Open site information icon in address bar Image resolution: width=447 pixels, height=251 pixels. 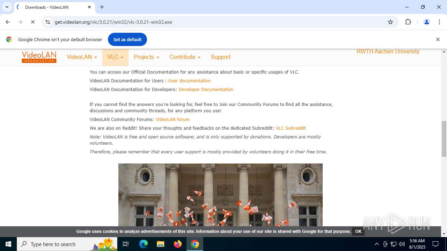coord(48,22)
